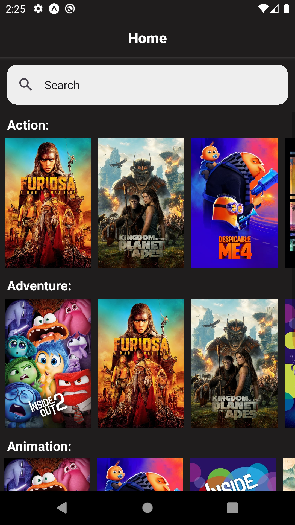Tap the Android home circle button
The width and height of the screenshot is (295, 525).
147,508
